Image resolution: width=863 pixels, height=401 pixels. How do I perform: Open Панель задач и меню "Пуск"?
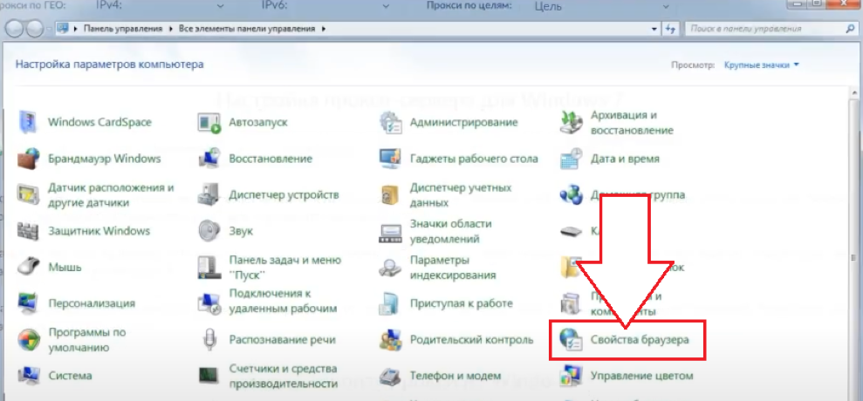click(x=270, y=267)
